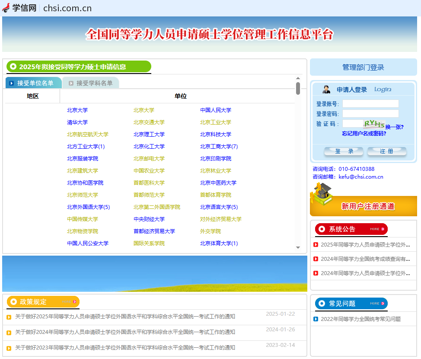Focus the 登录账号 input field

tap(370, 104)
